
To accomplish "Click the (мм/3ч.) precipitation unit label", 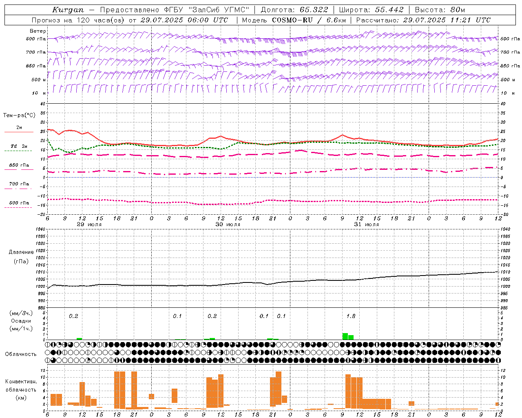I will coord(21,313).
